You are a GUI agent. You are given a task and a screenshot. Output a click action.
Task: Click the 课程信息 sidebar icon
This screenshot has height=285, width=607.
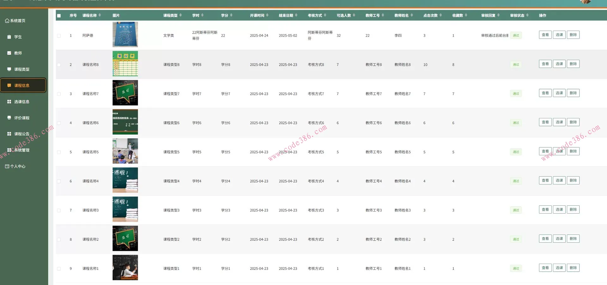9,85
